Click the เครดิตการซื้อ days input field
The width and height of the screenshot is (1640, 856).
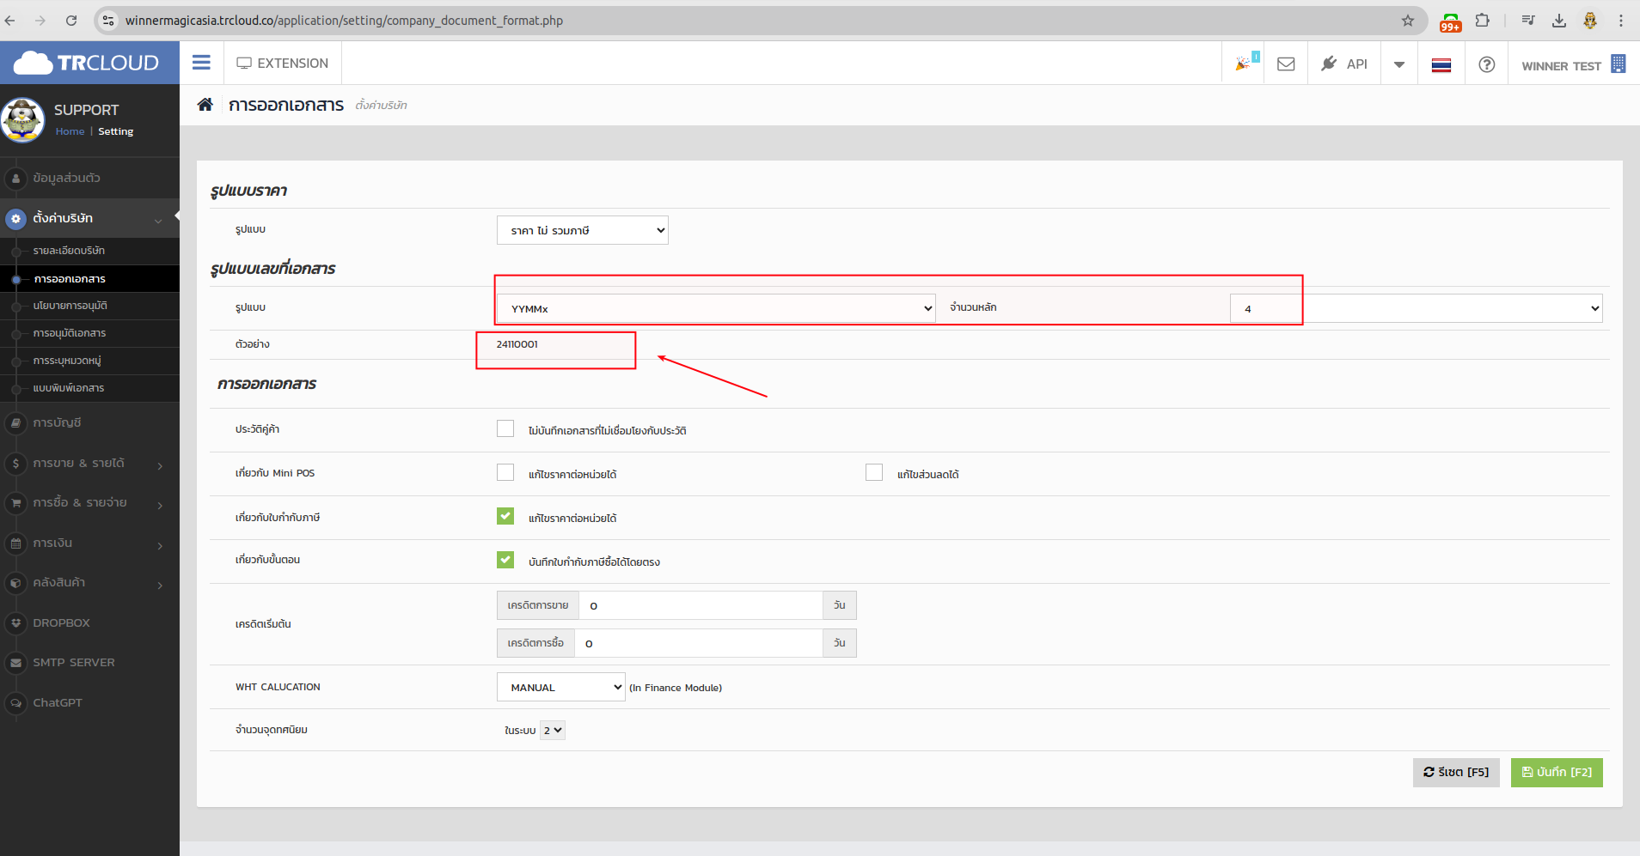point(699,643)
